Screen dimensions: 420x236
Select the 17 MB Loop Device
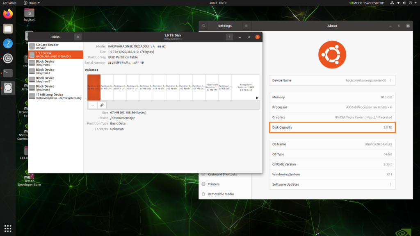click(56, 96)
